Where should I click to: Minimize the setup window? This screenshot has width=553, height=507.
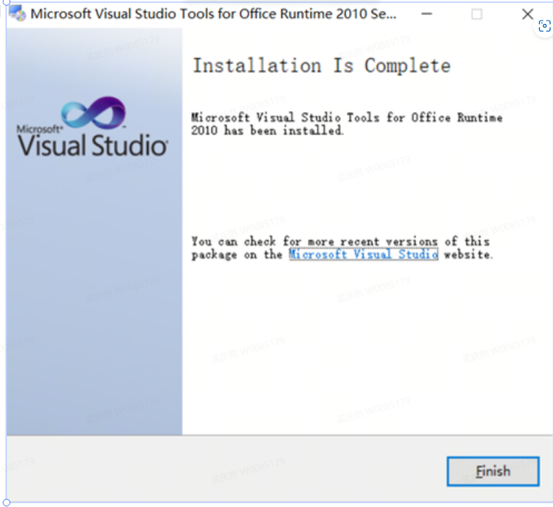tap(427, 14)
